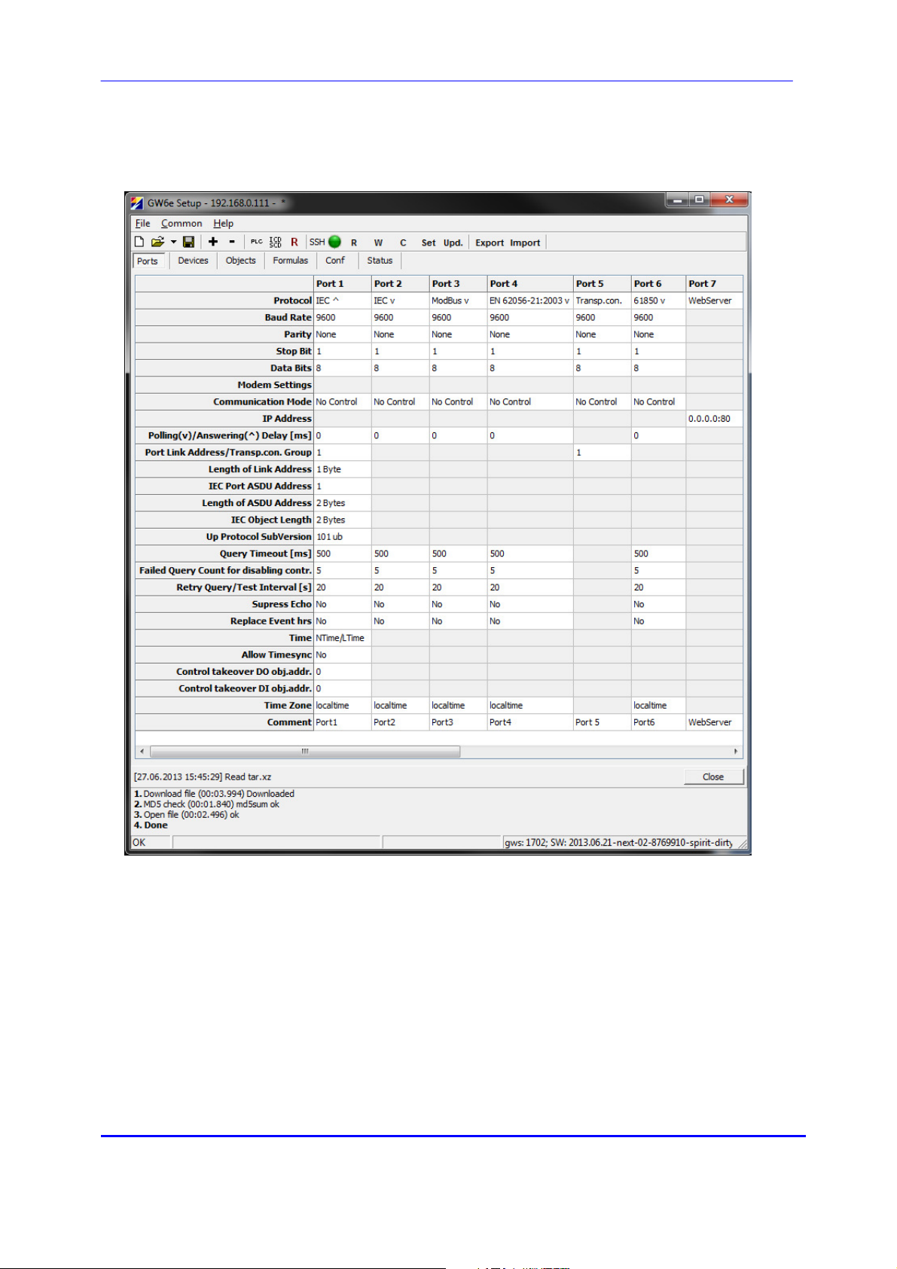Expand the open-file dropdown arrow
The height and width of the screenshot is (1269, 897).
173,242
